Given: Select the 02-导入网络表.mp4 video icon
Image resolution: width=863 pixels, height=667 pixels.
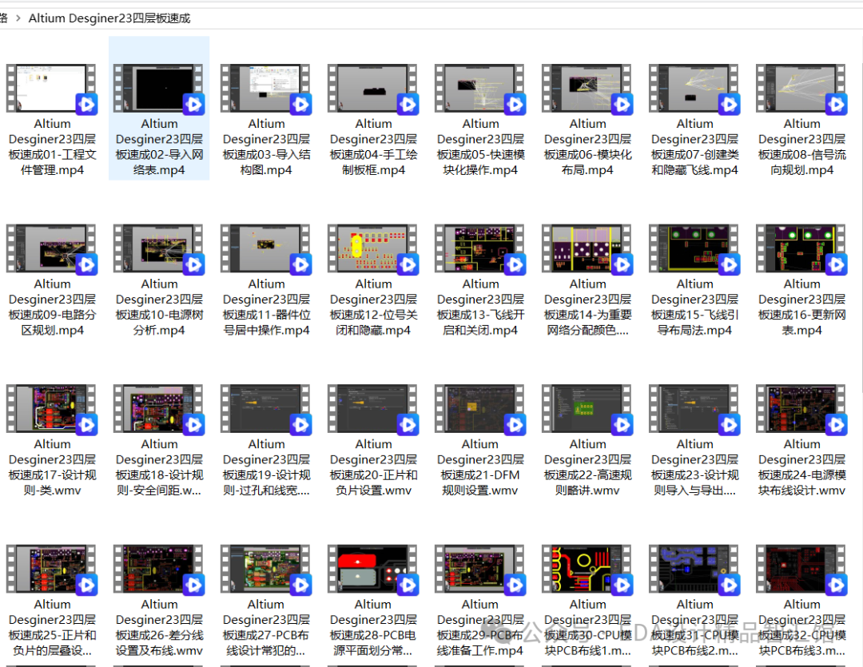Looking at the screenshot, I should [x=159, y=88].
